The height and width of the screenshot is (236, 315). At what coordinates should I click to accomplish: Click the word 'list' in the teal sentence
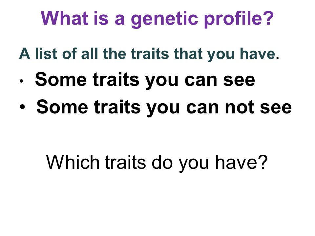point(47,53)
